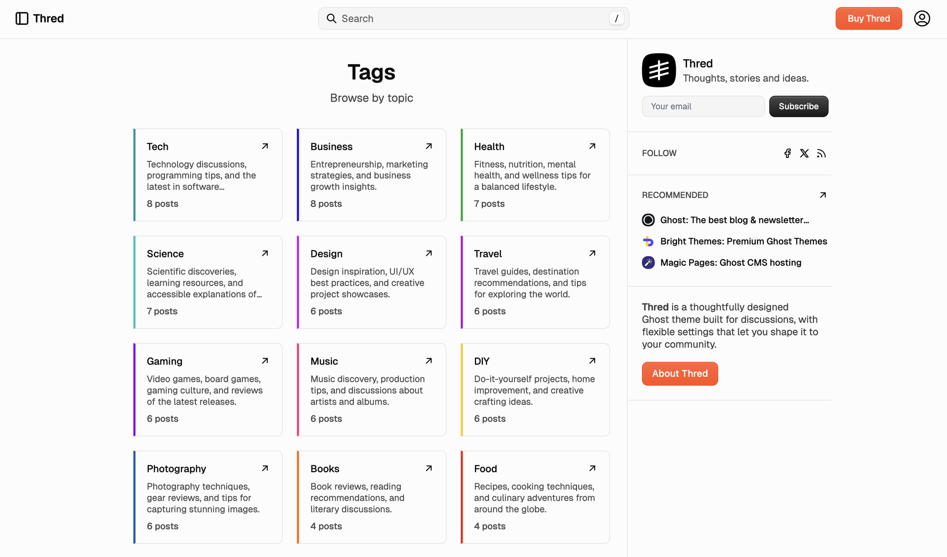Open the Tech tag via its arrow icon
The image size is (947, 557).
[x=265, y=146]
